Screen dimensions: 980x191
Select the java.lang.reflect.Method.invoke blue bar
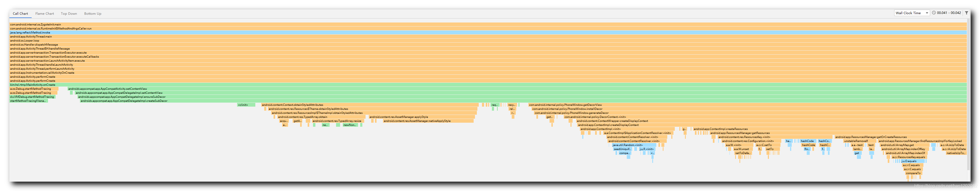tap(488, 33)
